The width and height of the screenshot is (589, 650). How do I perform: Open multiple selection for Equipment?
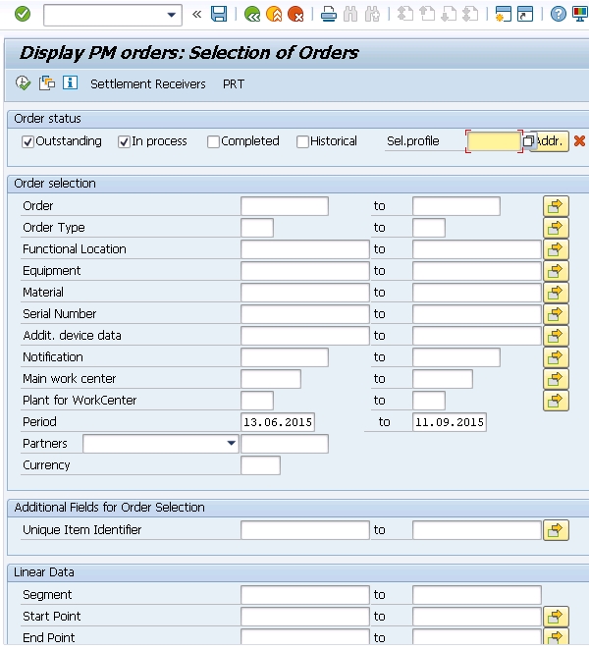pyautogui.click(x=556, y=271)
